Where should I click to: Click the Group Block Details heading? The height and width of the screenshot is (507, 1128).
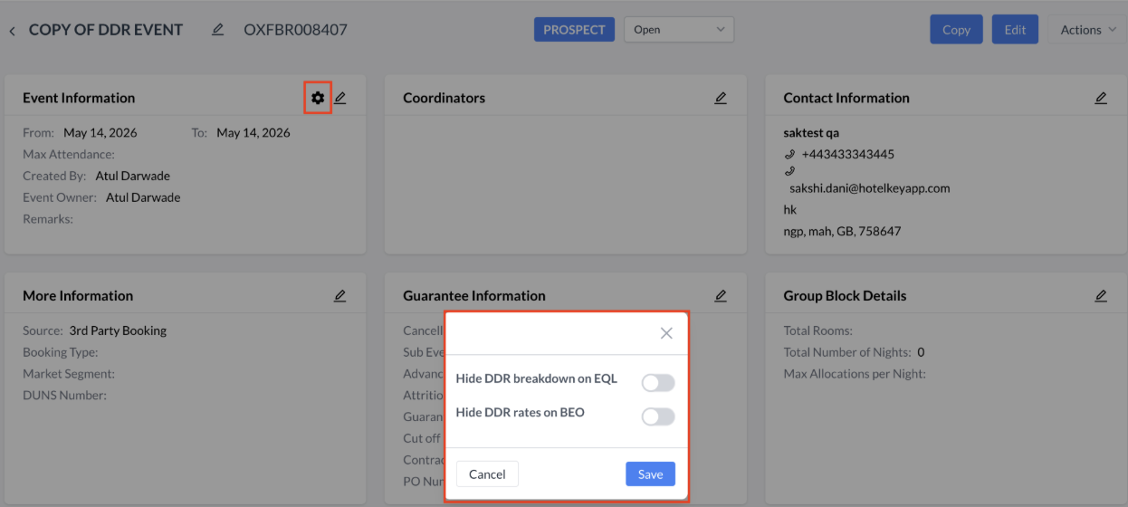845,295
